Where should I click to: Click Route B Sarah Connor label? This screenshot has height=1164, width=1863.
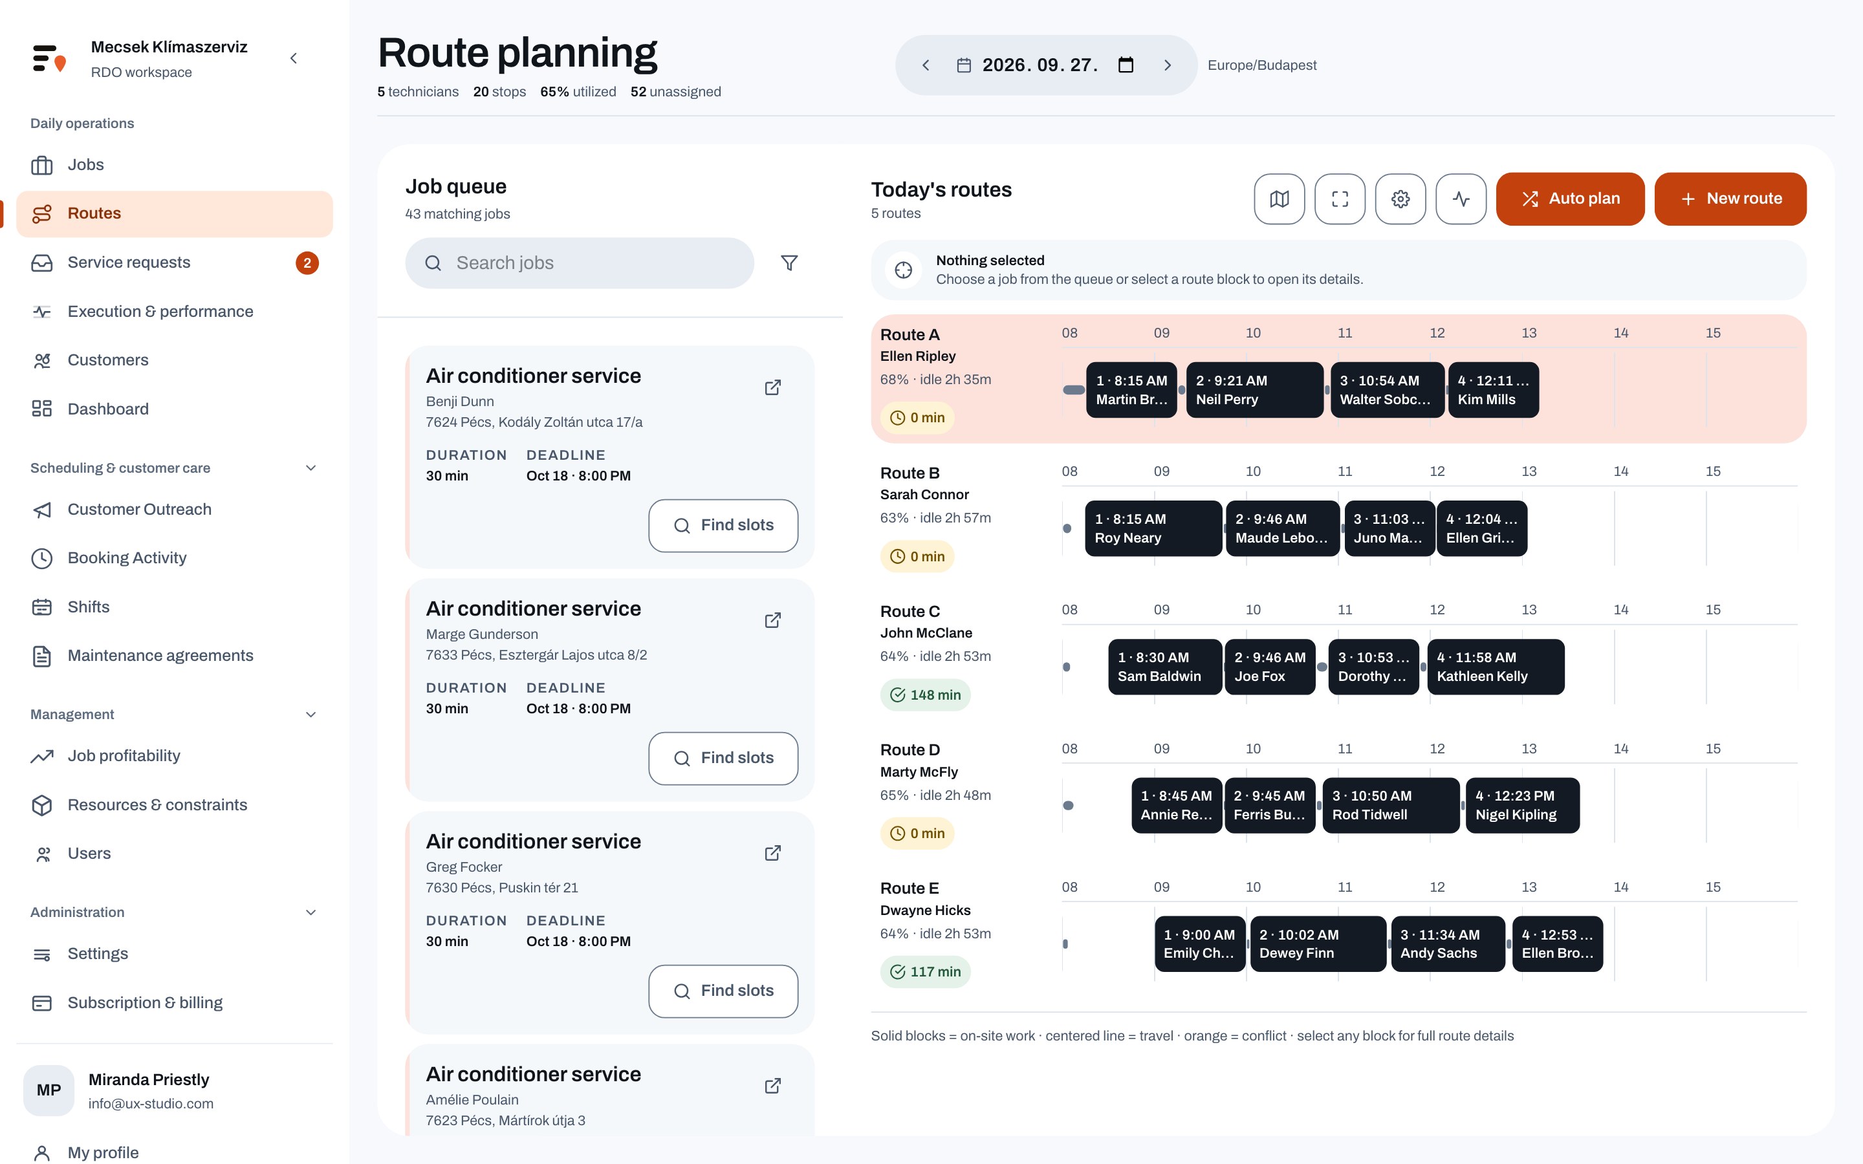924,495
